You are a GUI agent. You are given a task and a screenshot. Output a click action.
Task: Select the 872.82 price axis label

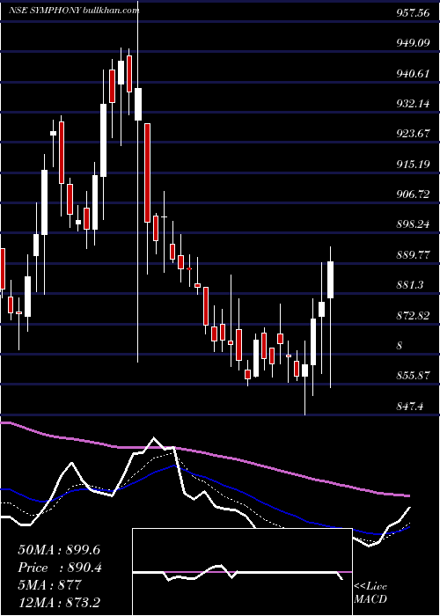412,315
